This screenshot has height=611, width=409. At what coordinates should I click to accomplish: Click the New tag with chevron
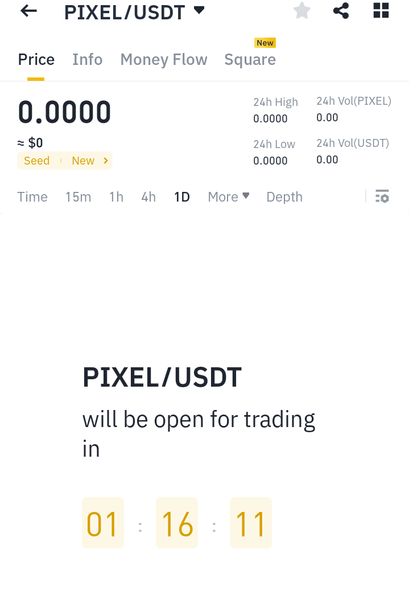[83, 161]
